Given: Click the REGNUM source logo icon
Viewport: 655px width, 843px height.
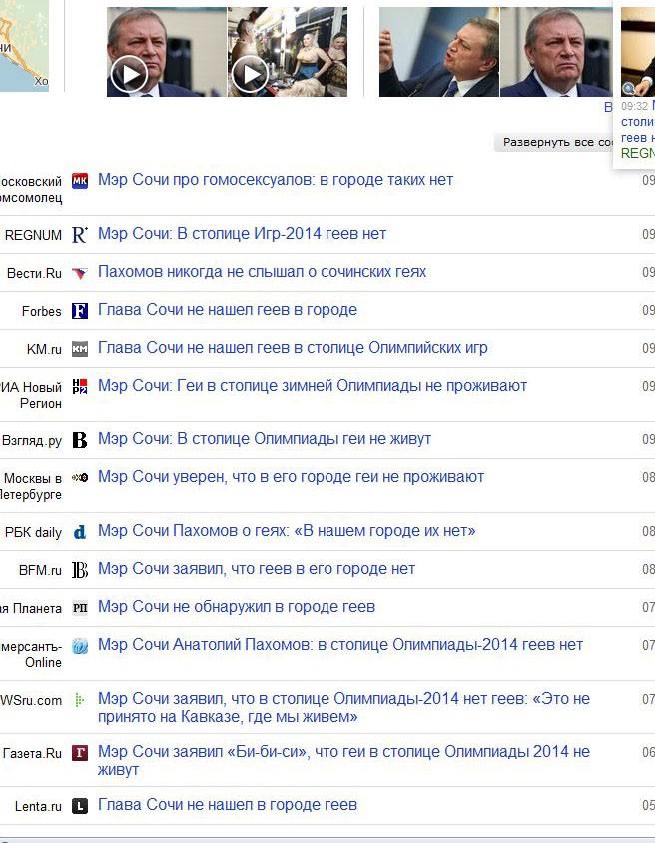Looking at the screenshot, I should click(80, 235).
